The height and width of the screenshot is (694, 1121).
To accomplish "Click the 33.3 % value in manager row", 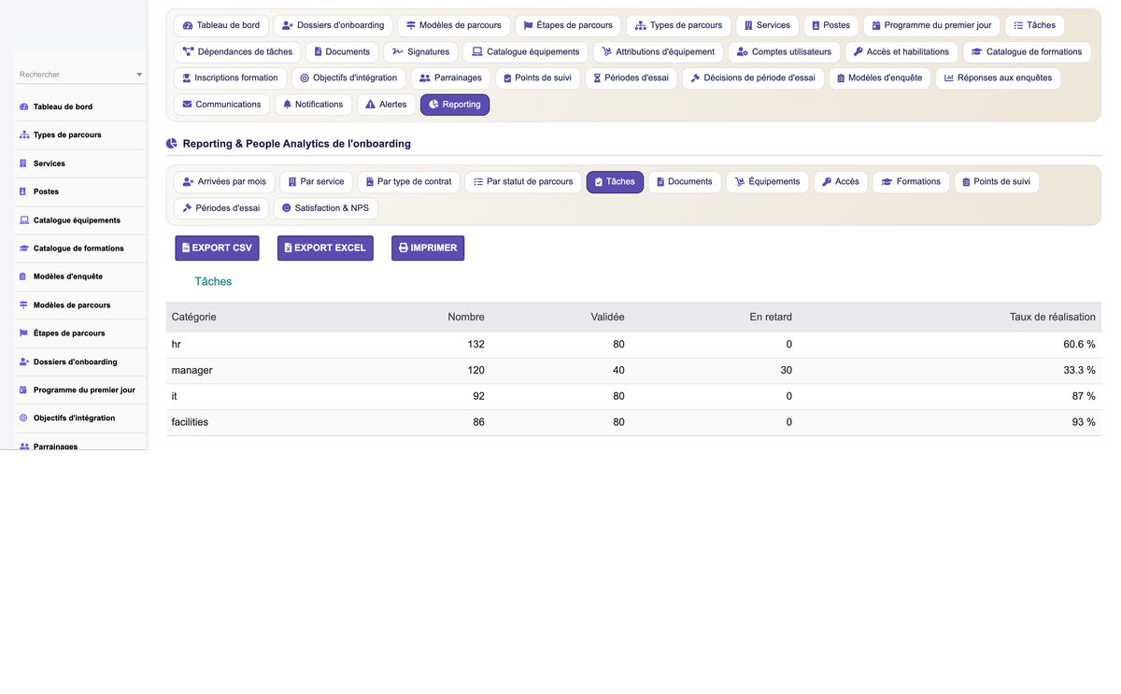I will click(1077, 370).
